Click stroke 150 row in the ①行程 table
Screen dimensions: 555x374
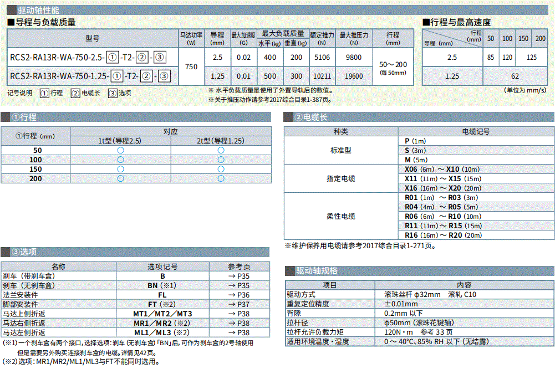pos(136,169)
